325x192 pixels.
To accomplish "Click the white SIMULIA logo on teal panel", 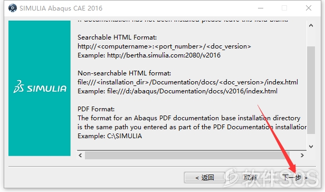I will point(40,88).
